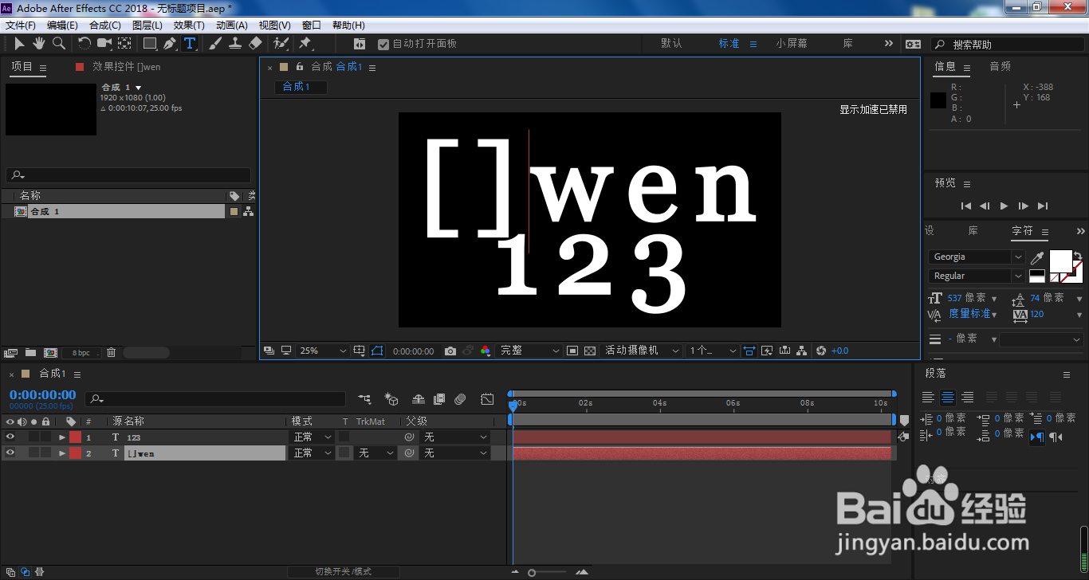
Task: Select the Rotation tool
Action: [x=85, y=44]
